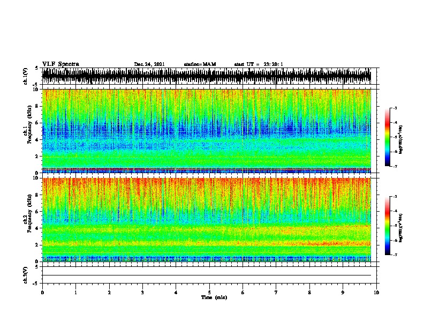Click the ch.1(V) waveform panel
This screenshot has height=328, width=424.
(x=209, y=76)
